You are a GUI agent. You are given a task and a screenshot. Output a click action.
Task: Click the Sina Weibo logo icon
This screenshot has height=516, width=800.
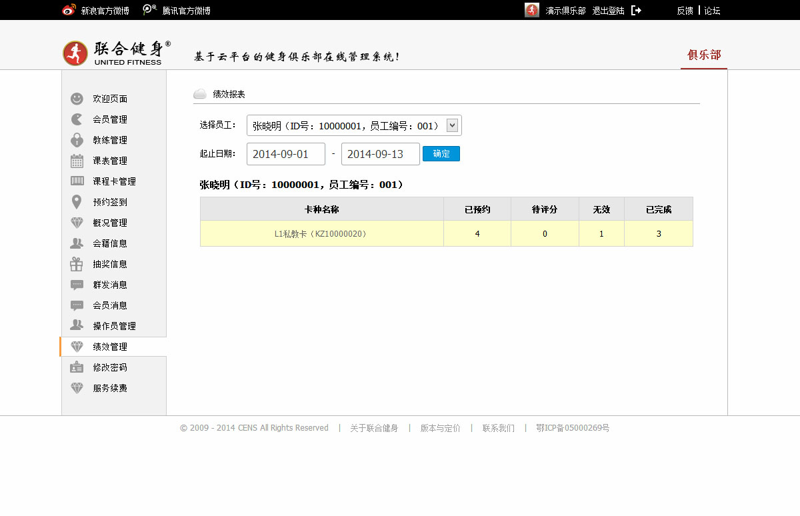coord(69,10)
